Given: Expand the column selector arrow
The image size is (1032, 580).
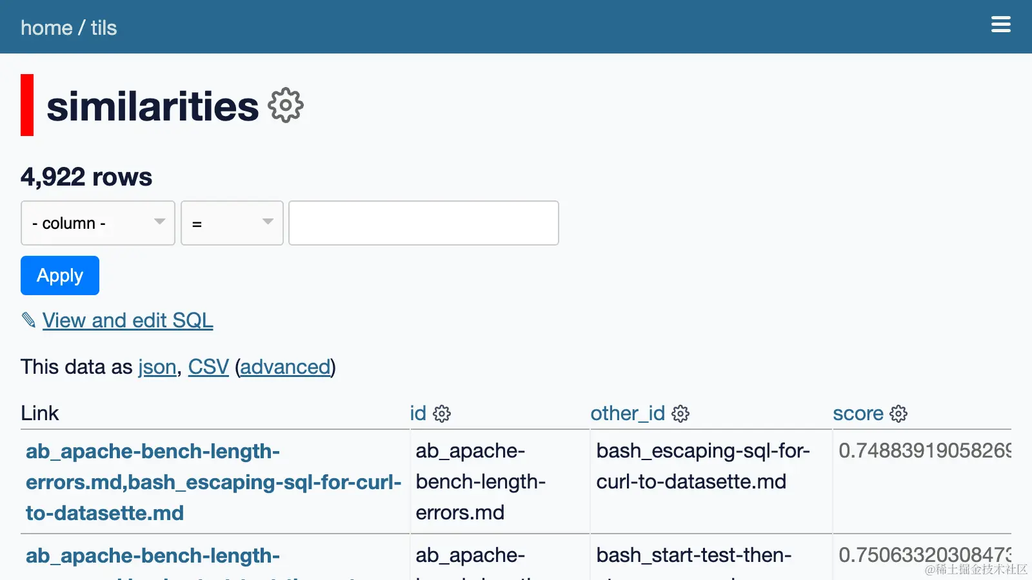Looking at the screenshot, I should click(x=159, y=223).
